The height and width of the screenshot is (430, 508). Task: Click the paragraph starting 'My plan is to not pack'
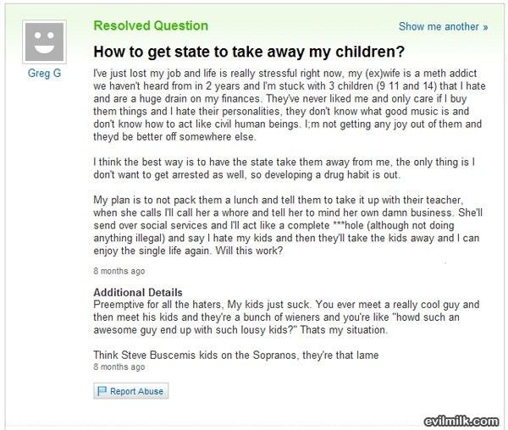(x=288, y=225)
